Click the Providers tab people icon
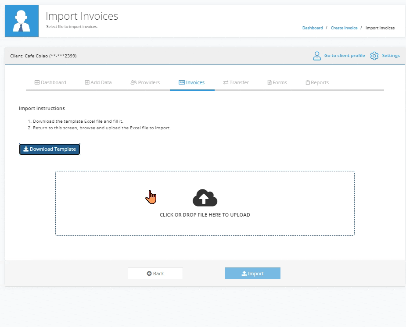 133,82
